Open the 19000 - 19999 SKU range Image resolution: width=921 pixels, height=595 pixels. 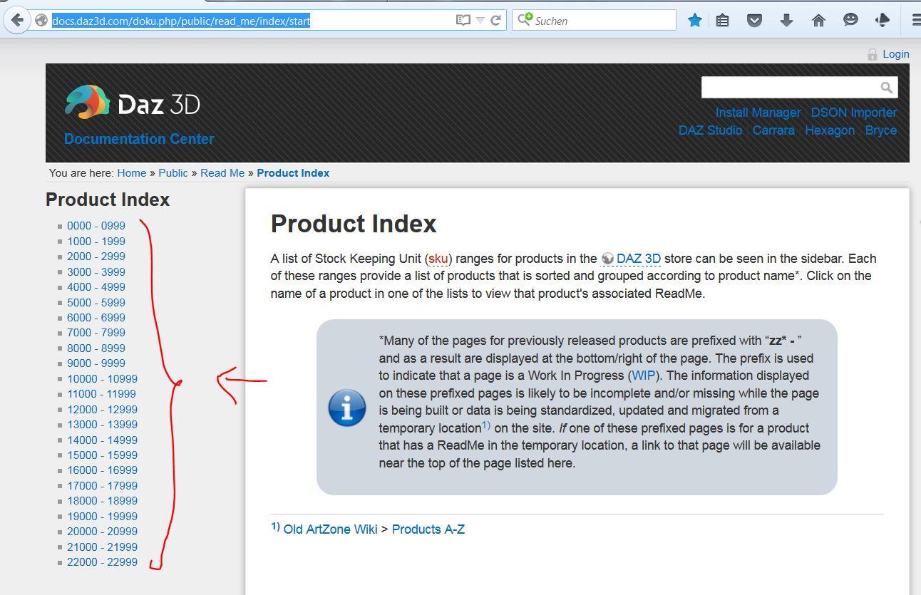pyautogui.click(x=103, y=517)
